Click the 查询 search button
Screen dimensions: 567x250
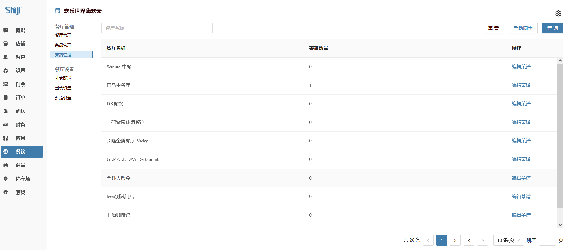tap(552, 28)
